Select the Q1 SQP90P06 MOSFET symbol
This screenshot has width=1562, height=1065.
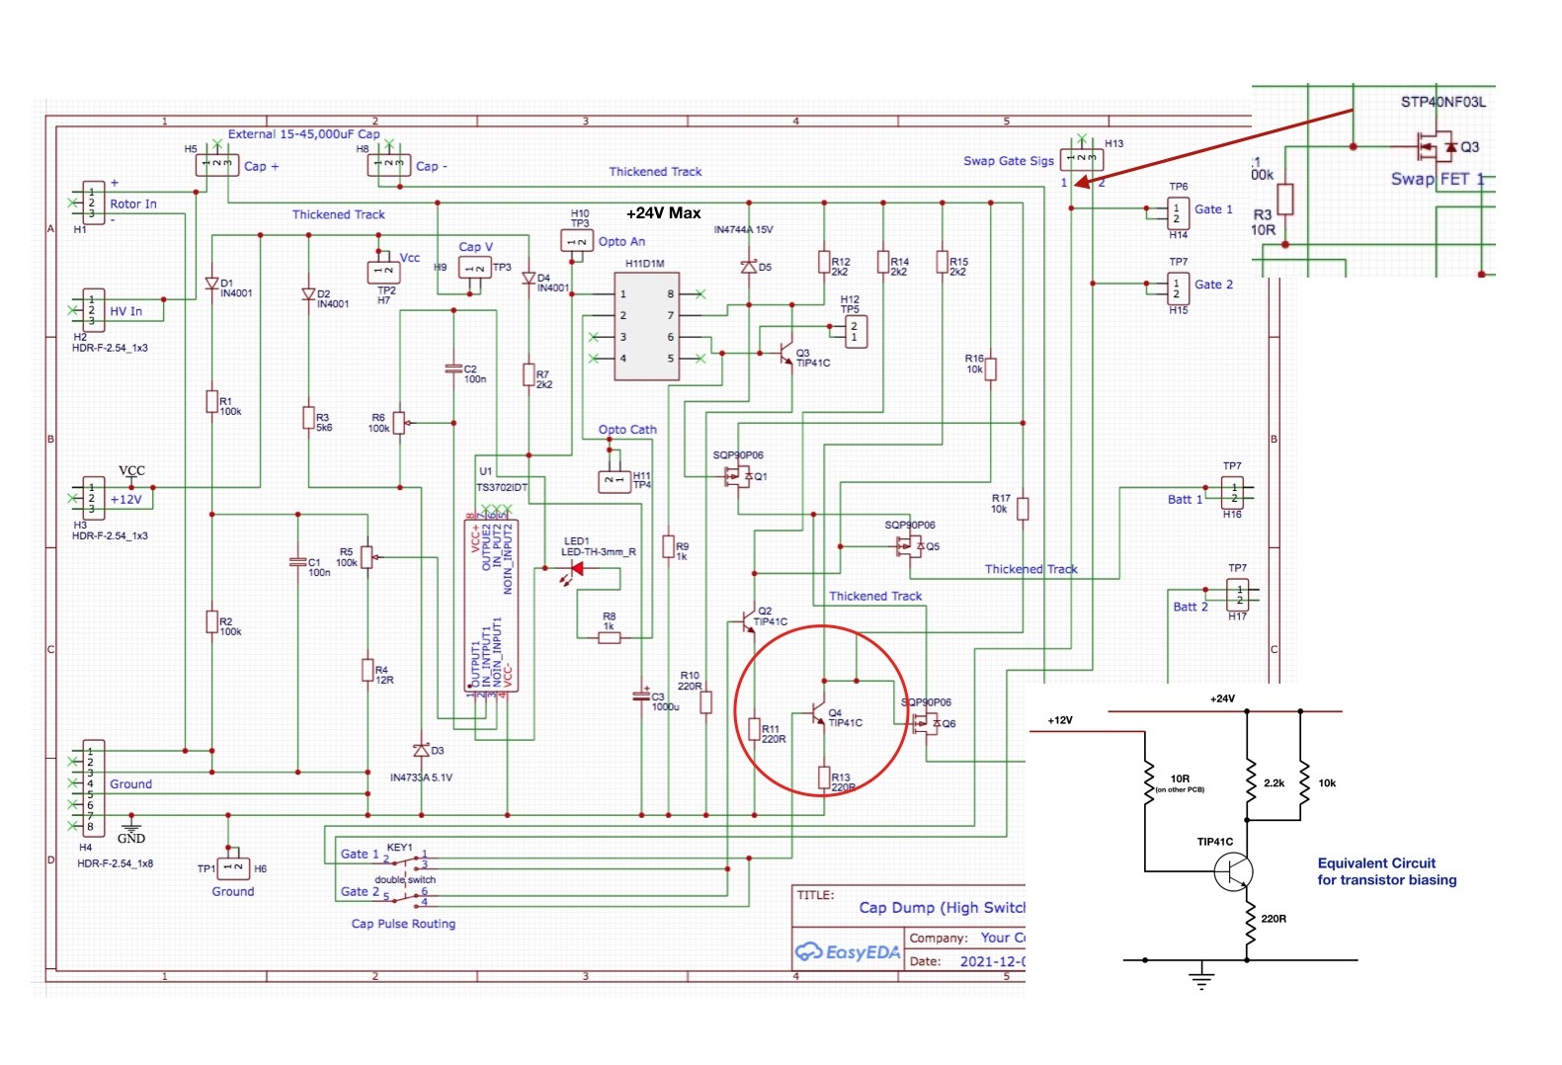pos(739,477)
